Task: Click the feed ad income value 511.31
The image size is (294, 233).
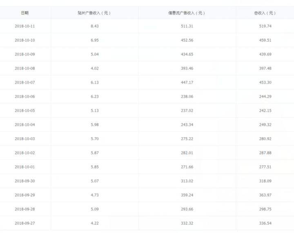Action: [x=187, y=26]
